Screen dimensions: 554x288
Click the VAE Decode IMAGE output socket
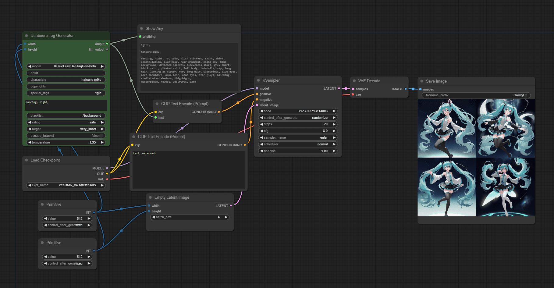point(406,89)
